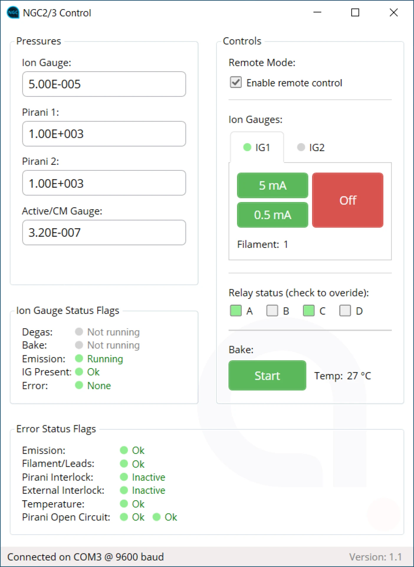414x567 pixels.
Task: Click the green Emission running status indicator
Action: [x=79, y=359]
